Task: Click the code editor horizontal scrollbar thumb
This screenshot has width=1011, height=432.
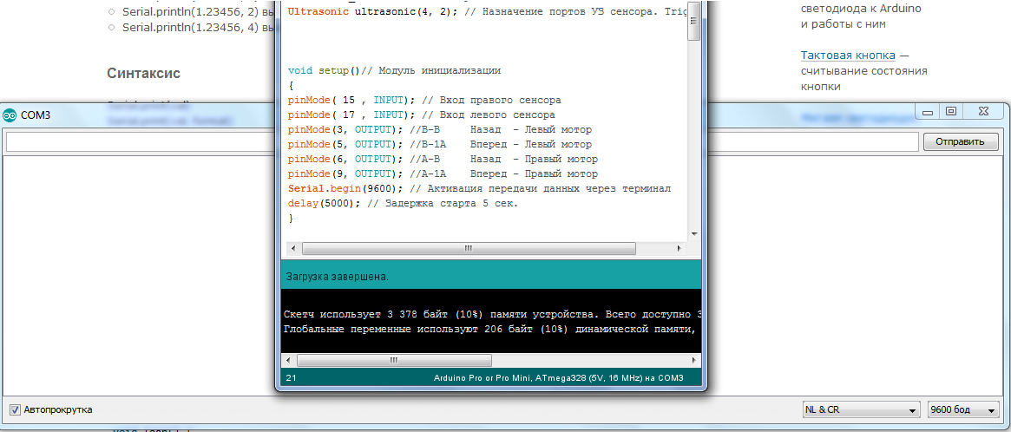Action: pos(467,248)
